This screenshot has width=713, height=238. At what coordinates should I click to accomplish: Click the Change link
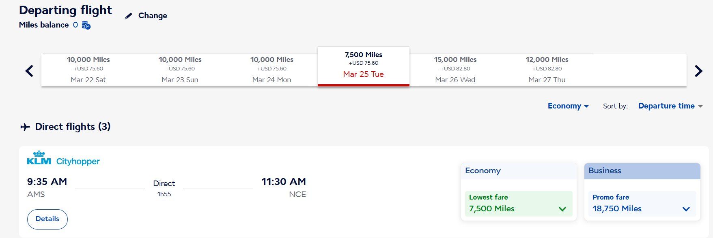click(x=153, y=16)
